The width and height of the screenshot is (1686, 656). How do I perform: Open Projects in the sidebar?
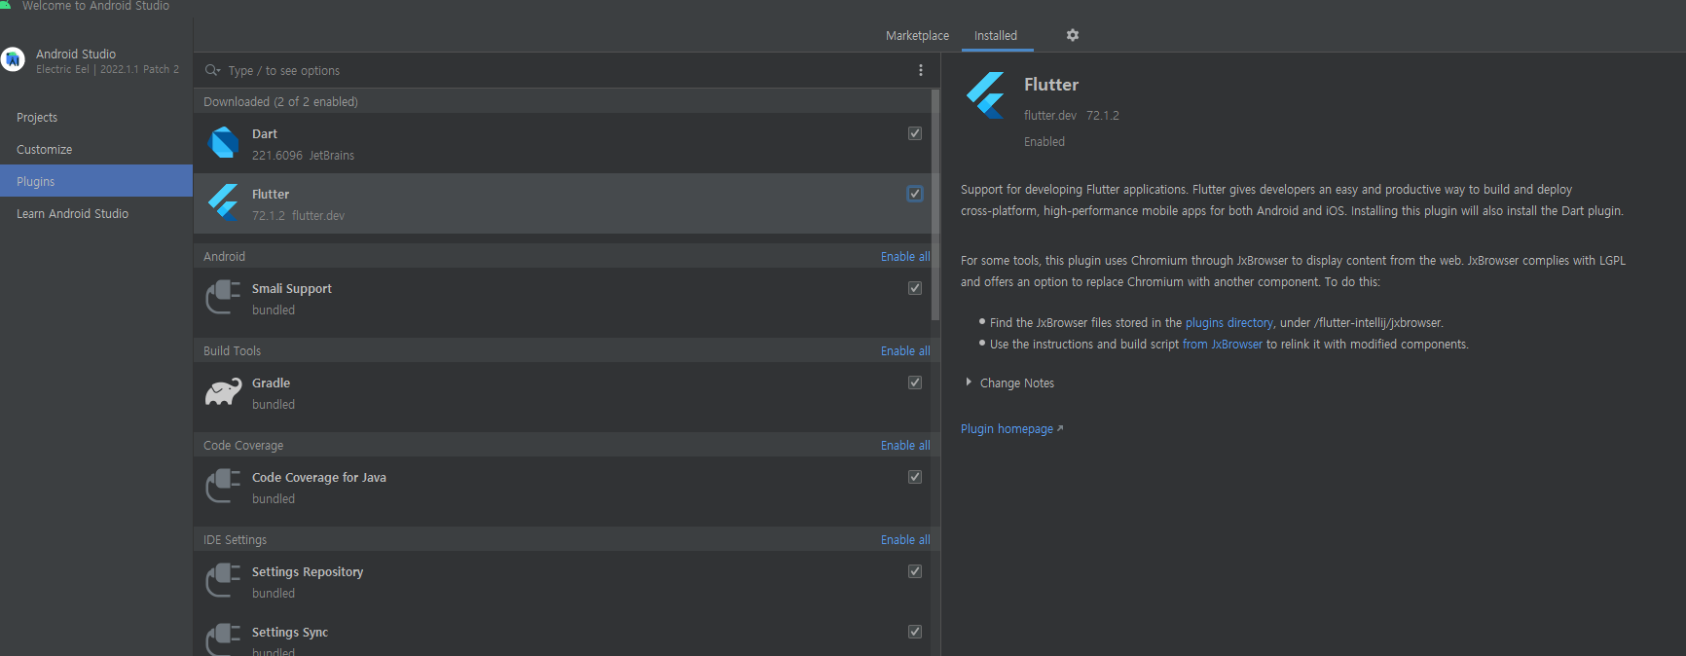(x=96, y=117)
